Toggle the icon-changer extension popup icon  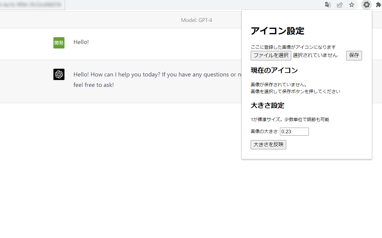(366, 5)
